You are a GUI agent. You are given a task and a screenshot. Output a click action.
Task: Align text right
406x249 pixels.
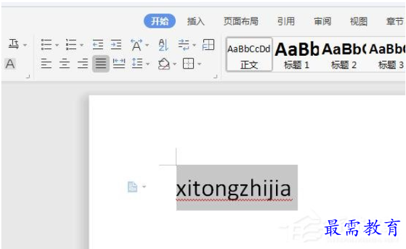[83, 64]
